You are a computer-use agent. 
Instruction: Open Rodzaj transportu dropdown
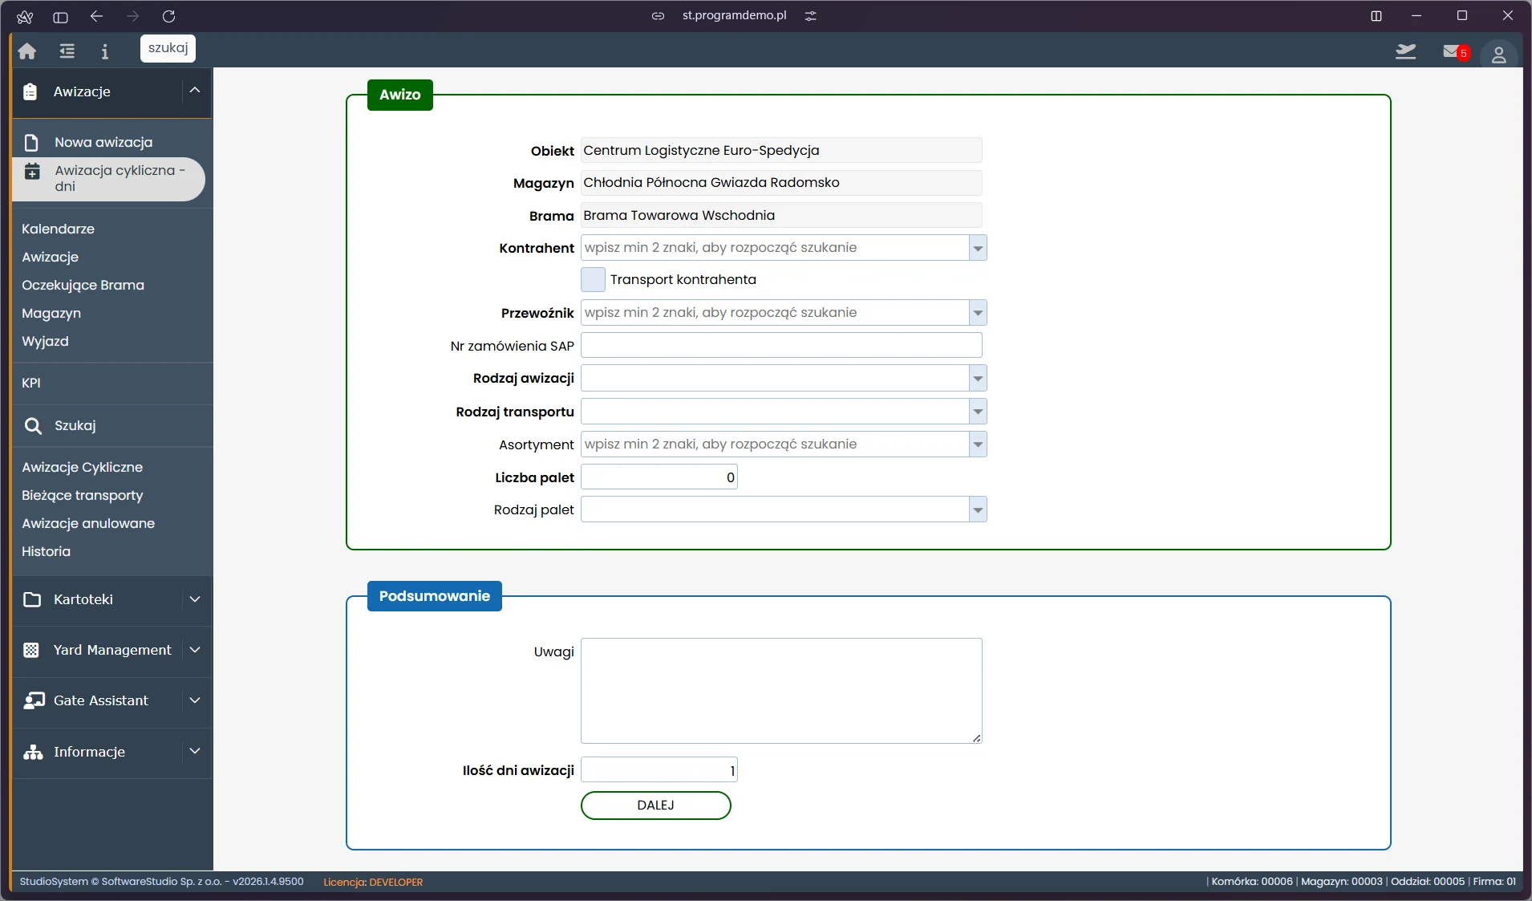(978, 412)
